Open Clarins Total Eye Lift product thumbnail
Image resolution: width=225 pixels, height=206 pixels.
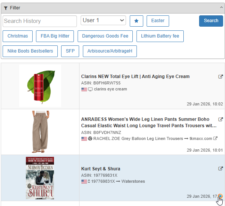click(x=40, y=86)
